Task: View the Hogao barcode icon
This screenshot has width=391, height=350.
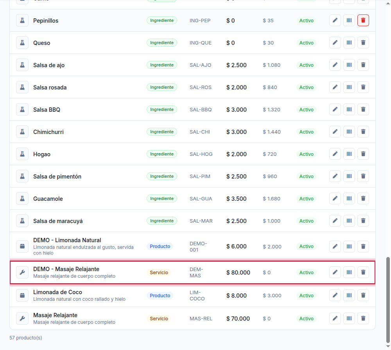Action: point(349,154)
